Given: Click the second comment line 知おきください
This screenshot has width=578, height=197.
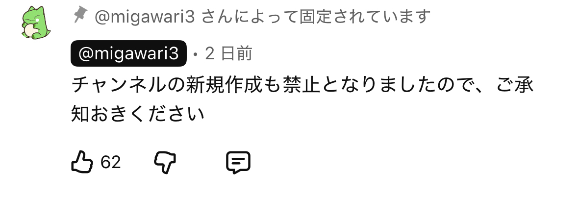Looking at the screenshot, I should (137, 114).
